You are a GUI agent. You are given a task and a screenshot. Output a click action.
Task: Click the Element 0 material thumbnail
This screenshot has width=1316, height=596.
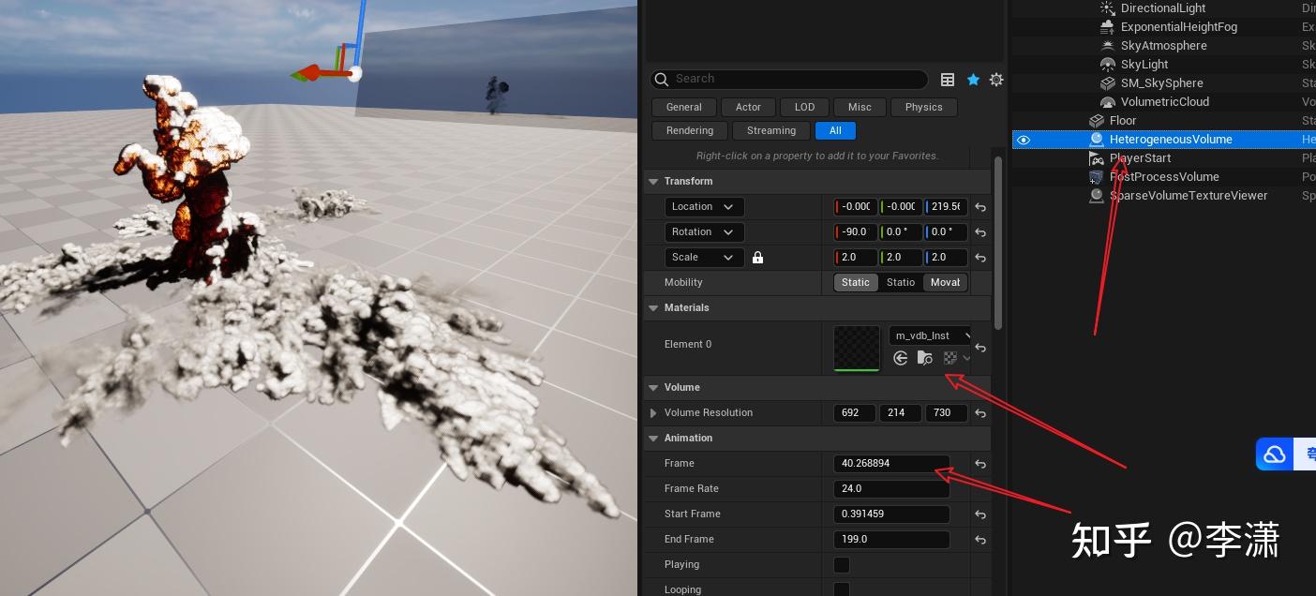click(x=857, y=348)
